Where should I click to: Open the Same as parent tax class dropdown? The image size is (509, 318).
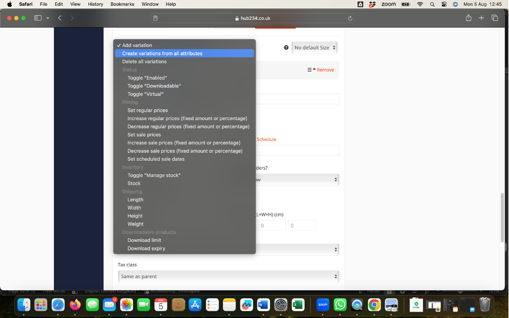(x=229, y=276)
